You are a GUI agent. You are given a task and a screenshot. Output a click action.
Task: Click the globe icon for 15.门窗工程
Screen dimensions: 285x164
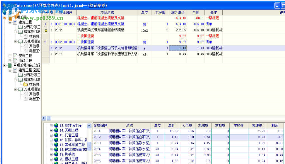(56, 135)
